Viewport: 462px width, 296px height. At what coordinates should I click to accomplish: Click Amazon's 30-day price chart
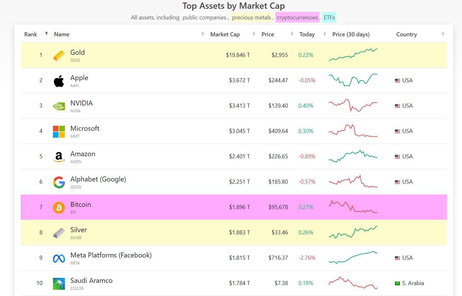click(353, 156)
